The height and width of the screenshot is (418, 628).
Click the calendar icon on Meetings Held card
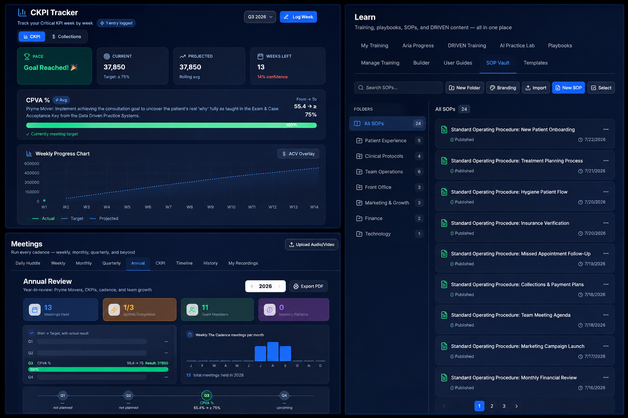[35, 310]
